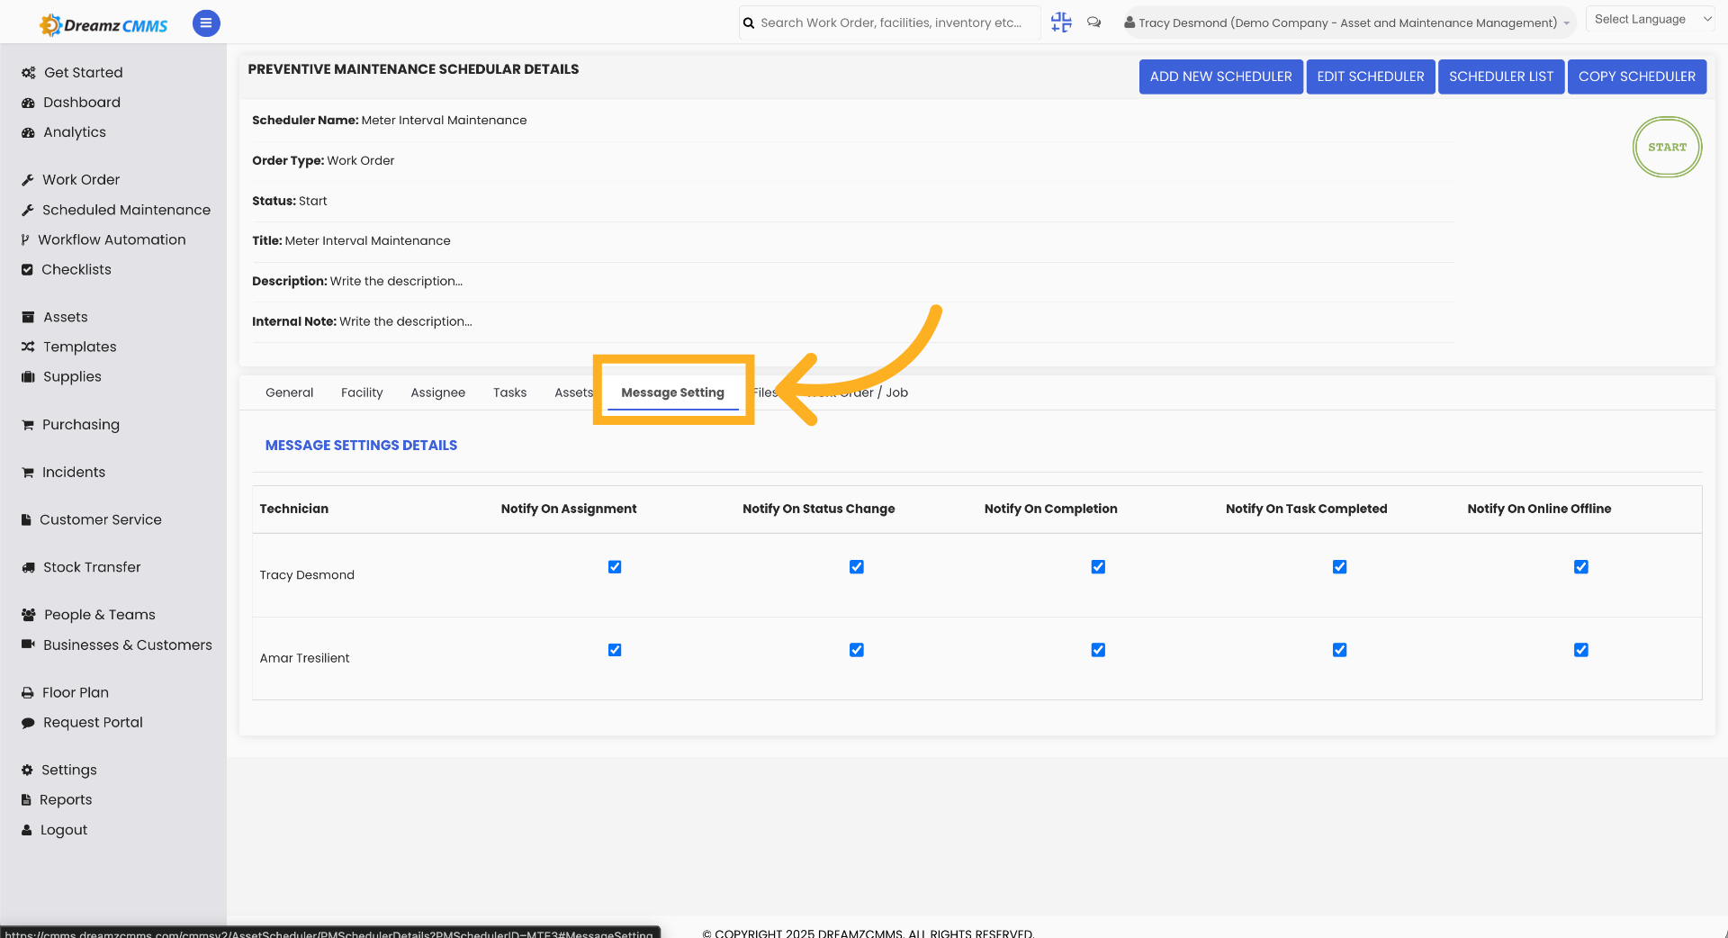The image size is (1728, 938).
Task: Switch to the Assignee tab
Action: coord(438,392)
